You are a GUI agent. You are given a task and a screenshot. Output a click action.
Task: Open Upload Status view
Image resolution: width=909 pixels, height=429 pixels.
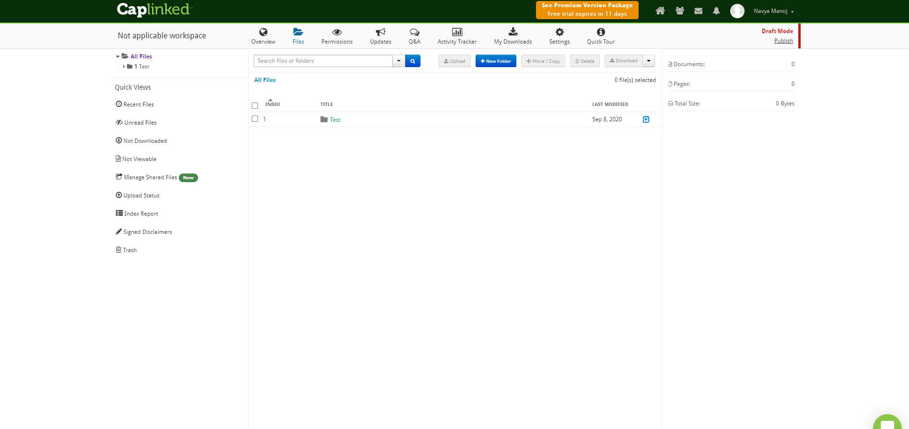[138, 195]
